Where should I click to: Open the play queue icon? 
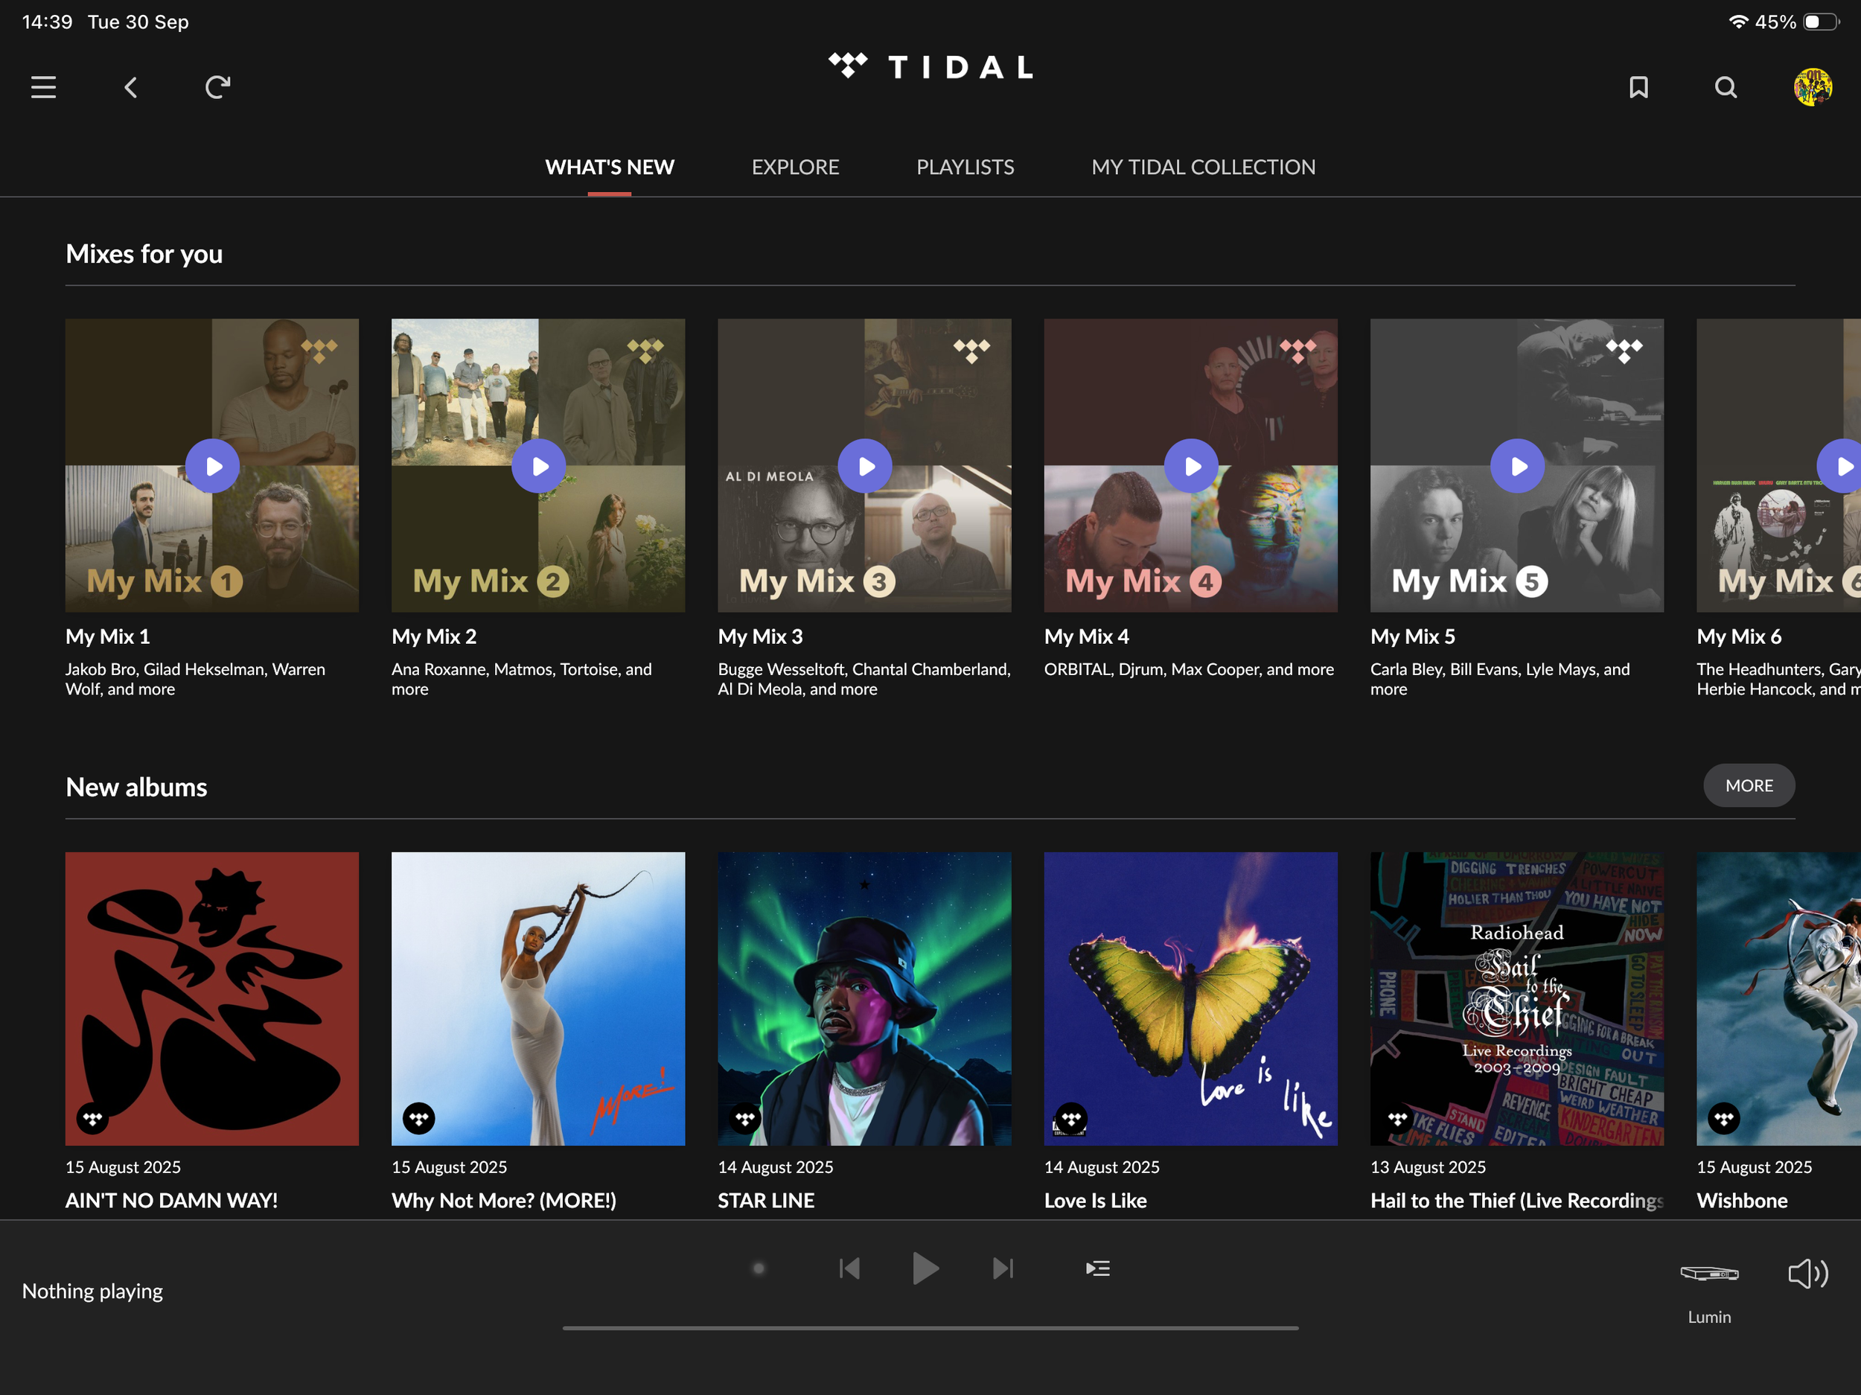click(1097, 1268)
